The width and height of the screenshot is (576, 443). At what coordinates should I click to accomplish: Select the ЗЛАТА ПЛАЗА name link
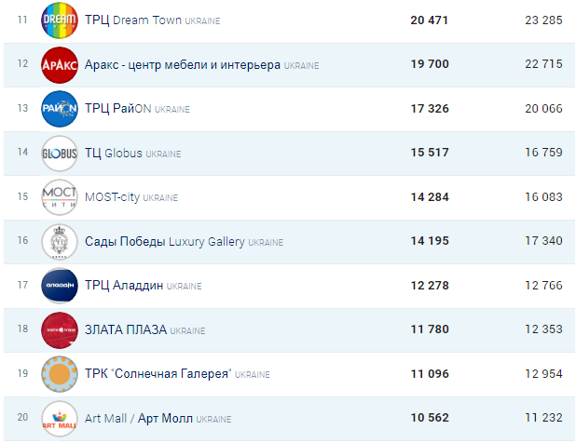click(x=126, y=330)
